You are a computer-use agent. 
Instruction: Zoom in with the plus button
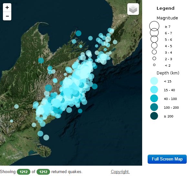pyautogui.click(x=7, y=7)
